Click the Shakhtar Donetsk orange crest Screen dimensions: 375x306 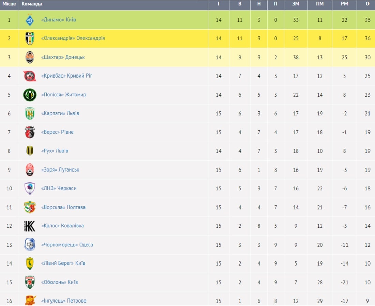(x=30, y=57)
